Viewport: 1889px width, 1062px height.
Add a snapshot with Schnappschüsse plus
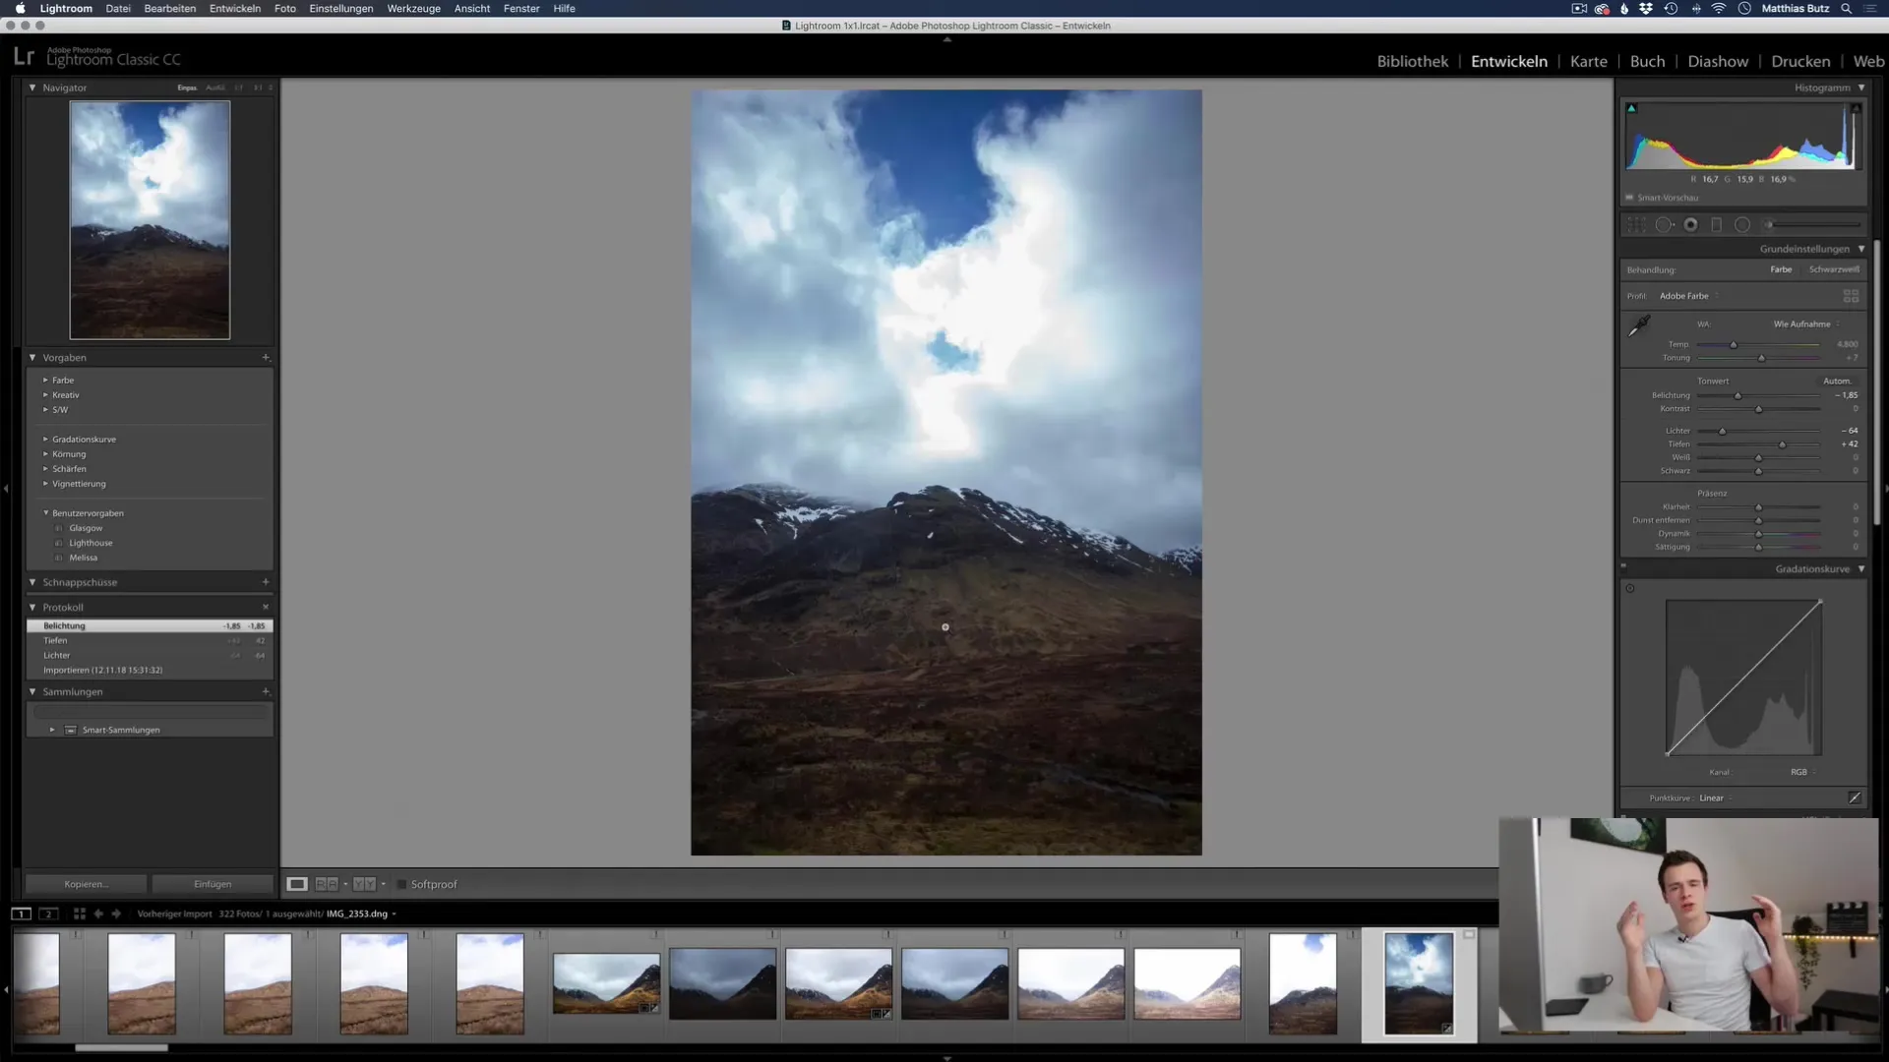pos(266,582)
